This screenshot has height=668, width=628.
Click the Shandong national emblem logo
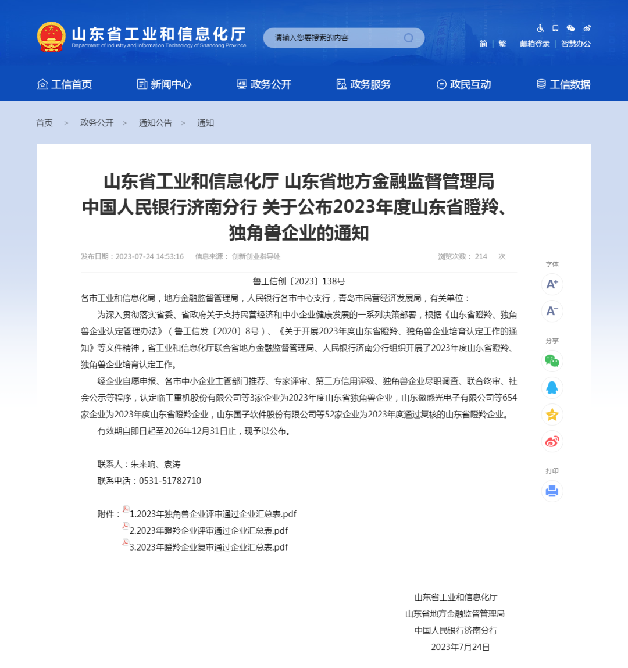click(x=51, y=37)
